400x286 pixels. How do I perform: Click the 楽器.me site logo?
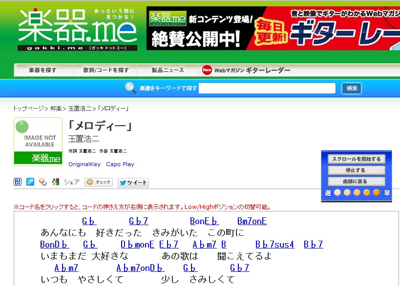(78, 29)
